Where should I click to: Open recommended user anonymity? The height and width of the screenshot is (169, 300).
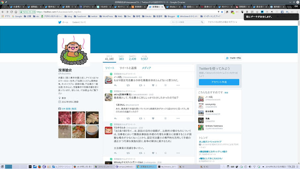pyautogui.click(x=210, y=104)
